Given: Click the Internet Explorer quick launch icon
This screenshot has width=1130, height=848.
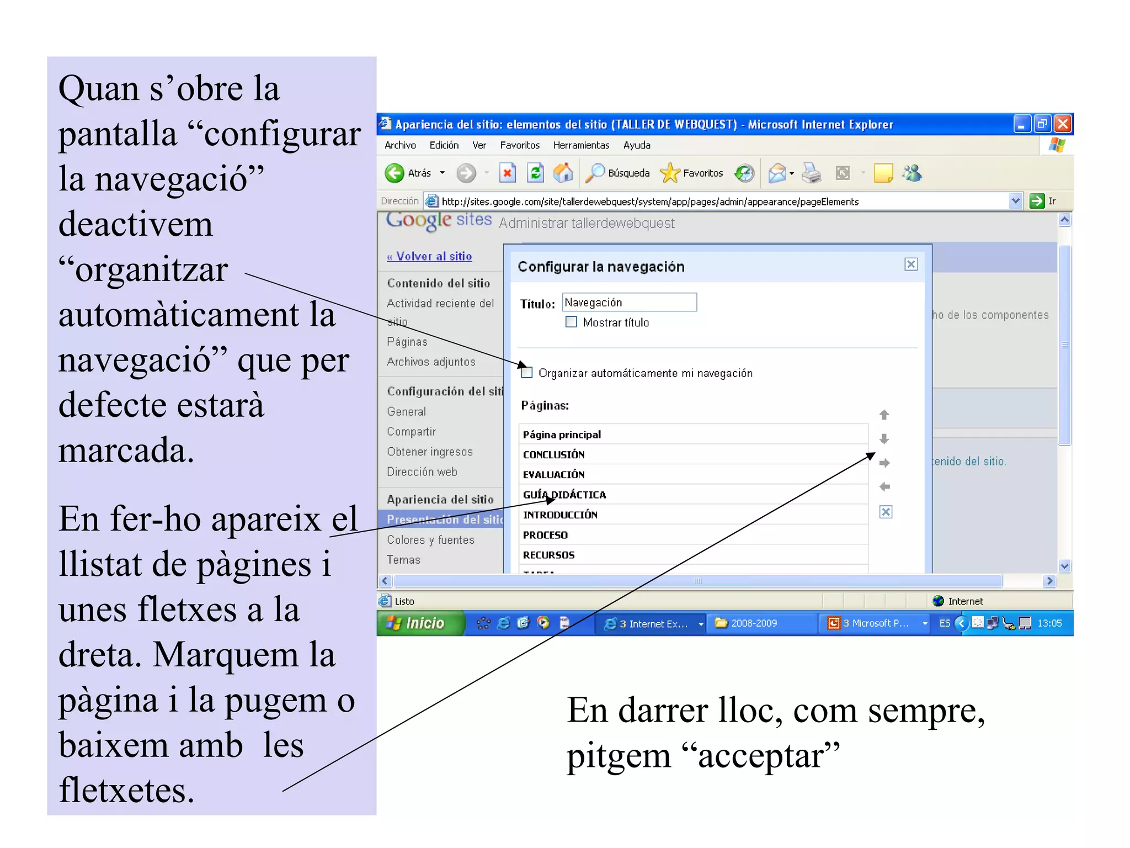Looking at the screenshot, I should pyautogui.click(x=503, y=623).
